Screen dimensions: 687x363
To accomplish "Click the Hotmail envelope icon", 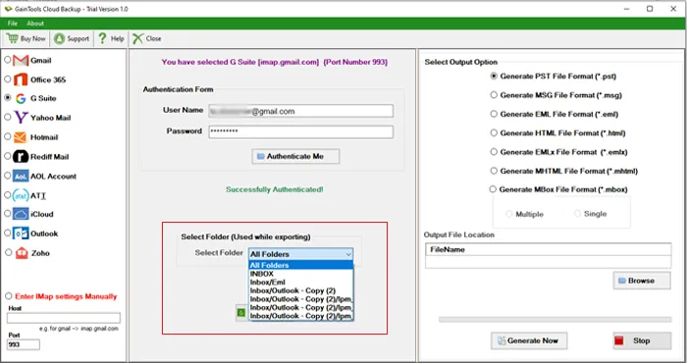I will [x=21, y=137].
